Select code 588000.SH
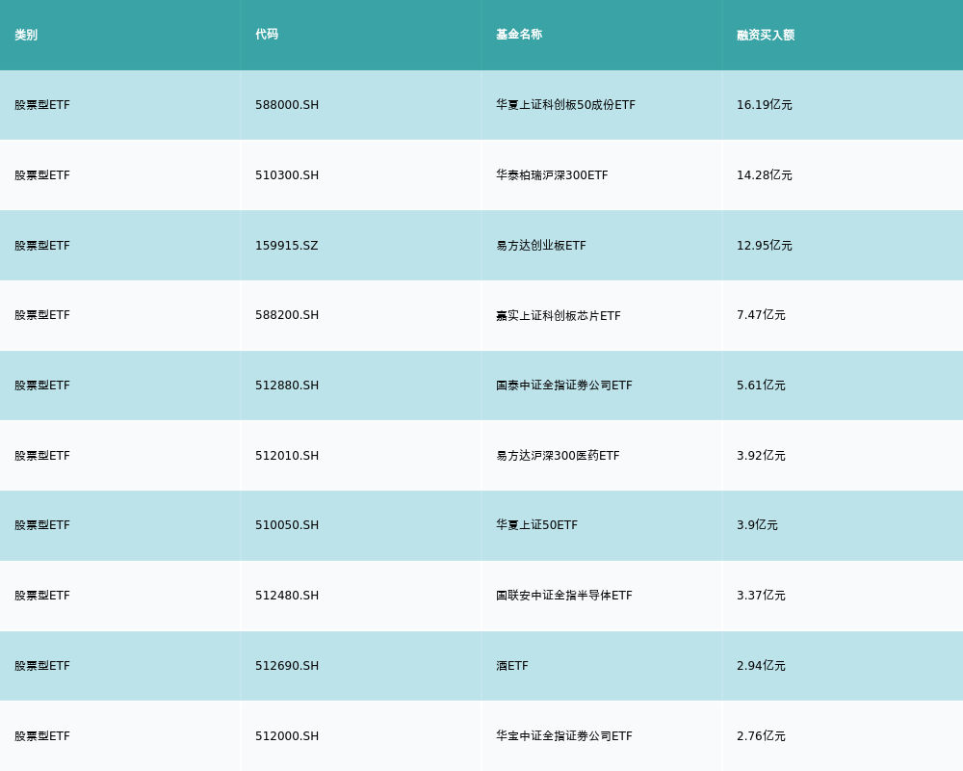This screenshot has height=771, width=963. 287,105
